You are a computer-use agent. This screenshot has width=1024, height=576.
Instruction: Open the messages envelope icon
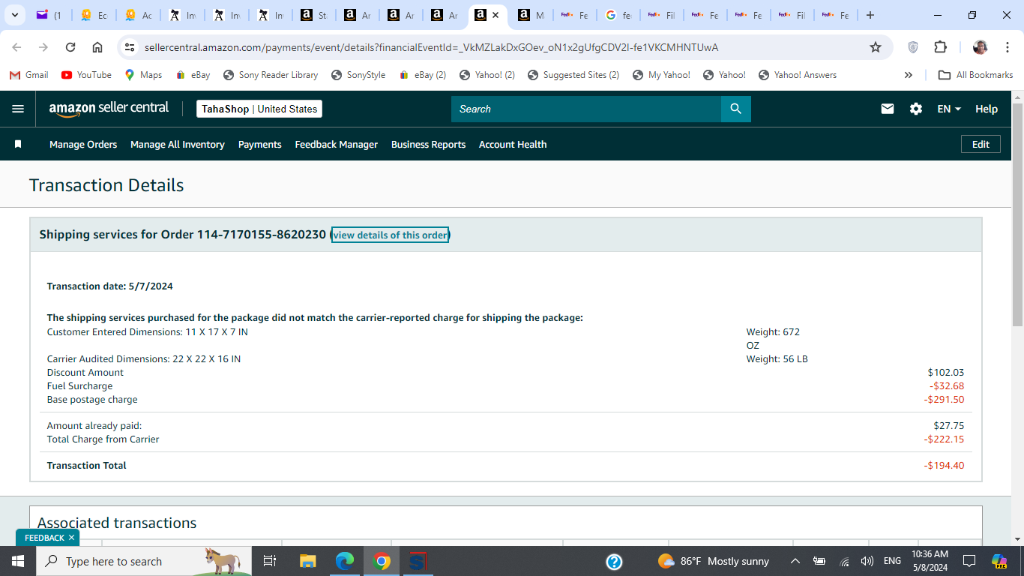pos(888,109)
